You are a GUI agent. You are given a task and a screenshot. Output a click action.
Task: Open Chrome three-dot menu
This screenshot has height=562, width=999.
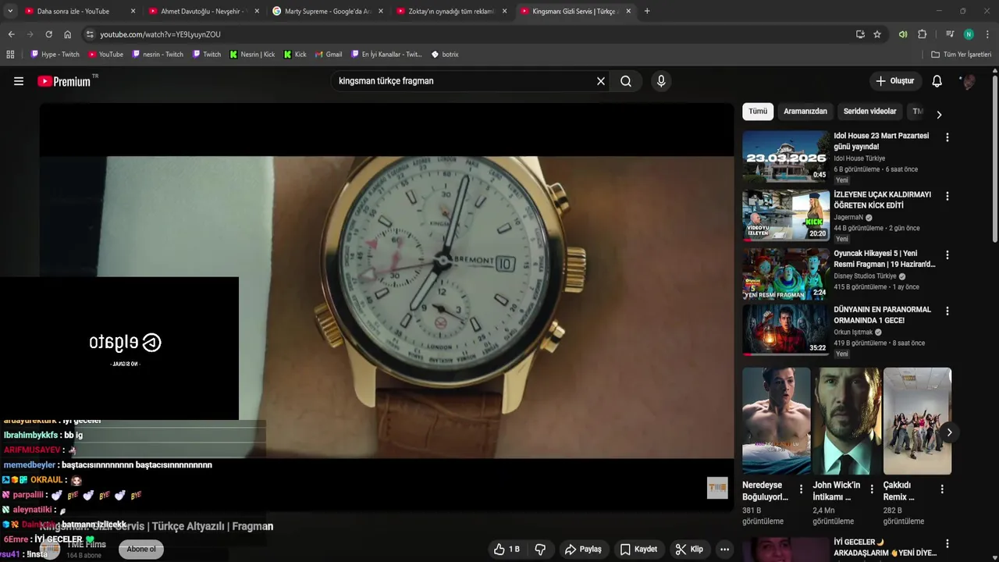click(x=988, y=34)
